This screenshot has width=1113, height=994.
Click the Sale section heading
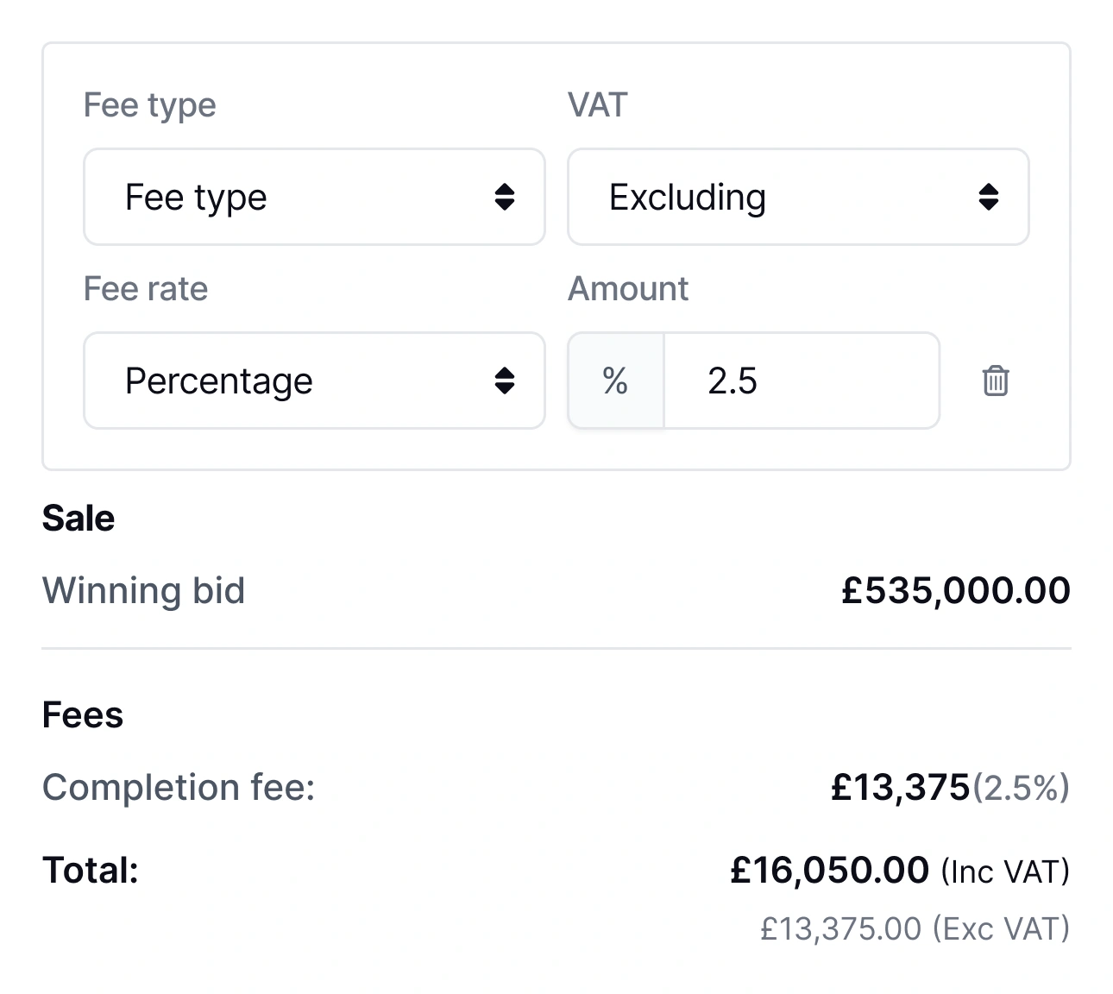click(78, 518)
